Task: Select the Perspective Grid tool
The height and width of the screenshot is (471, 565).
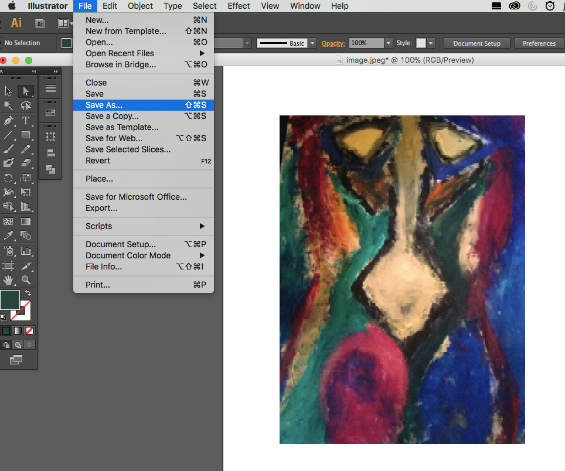Action: (x=26, y=206)
